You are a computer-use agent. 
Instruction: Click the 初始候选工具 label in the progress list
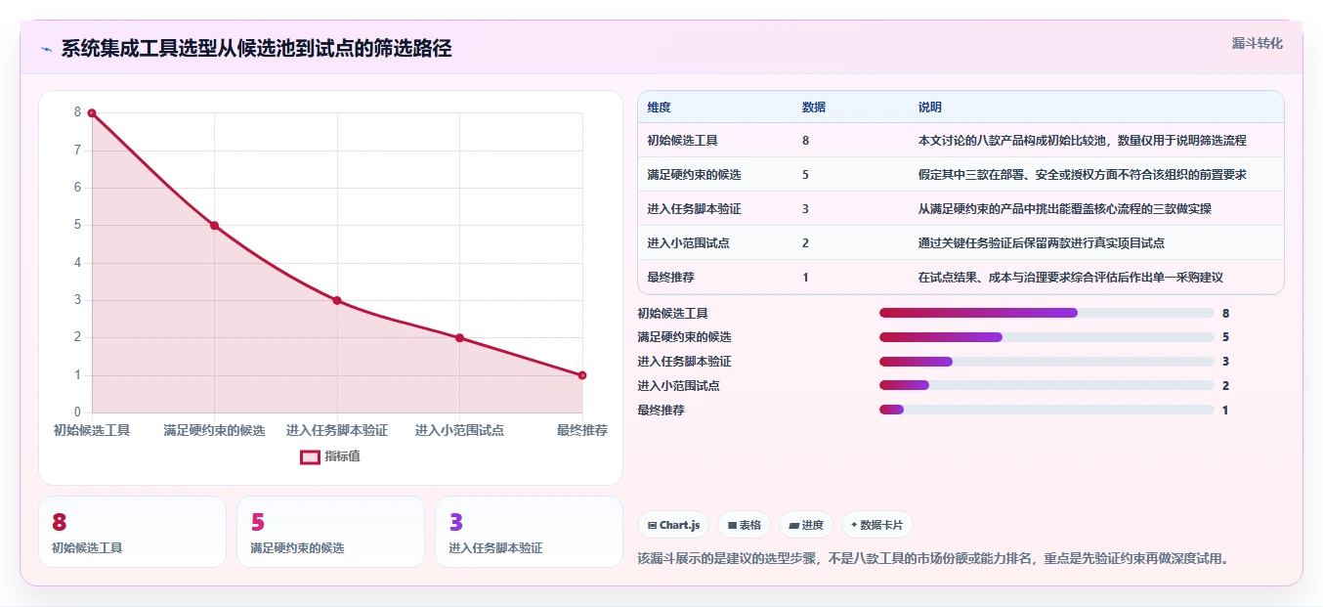tap(672, 314)
